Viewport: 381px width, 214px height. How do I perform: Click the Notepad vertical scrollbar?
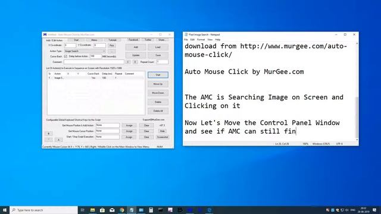(357, 92)
